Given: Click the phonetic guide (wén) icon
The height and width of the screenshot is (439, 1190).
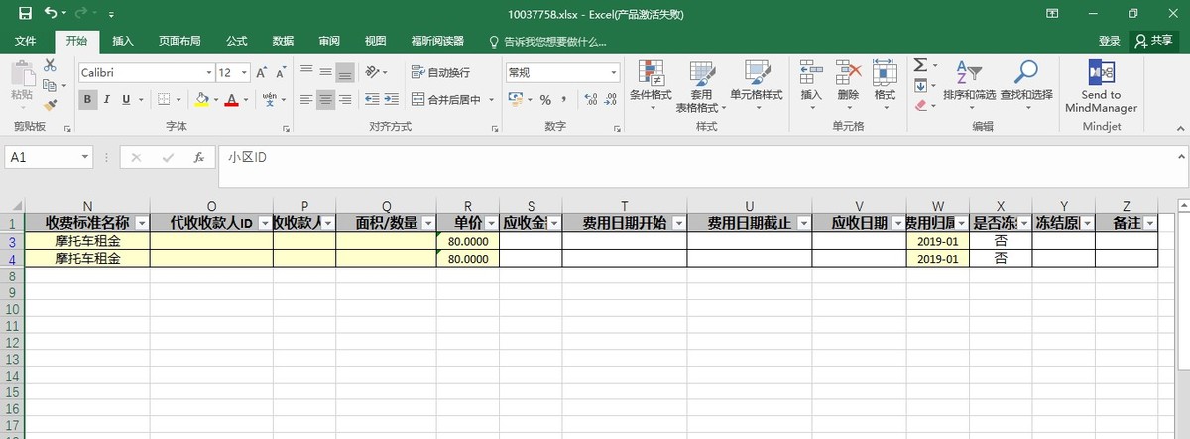Looking at the screenshot, I should 271,100.
